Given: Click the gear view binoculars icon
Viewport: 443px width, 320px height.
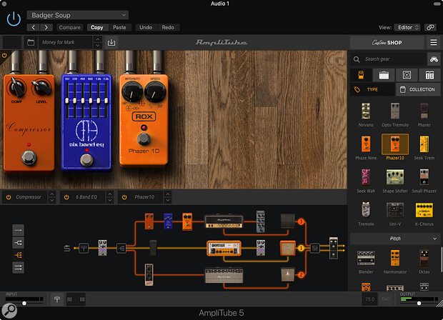Looking at the screenshot, I should click(434, 59).
